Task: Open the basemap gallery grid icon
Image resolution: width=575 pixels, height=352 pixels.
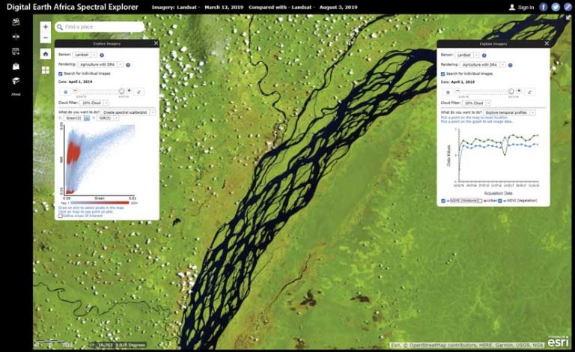Action: pos(46,70)
